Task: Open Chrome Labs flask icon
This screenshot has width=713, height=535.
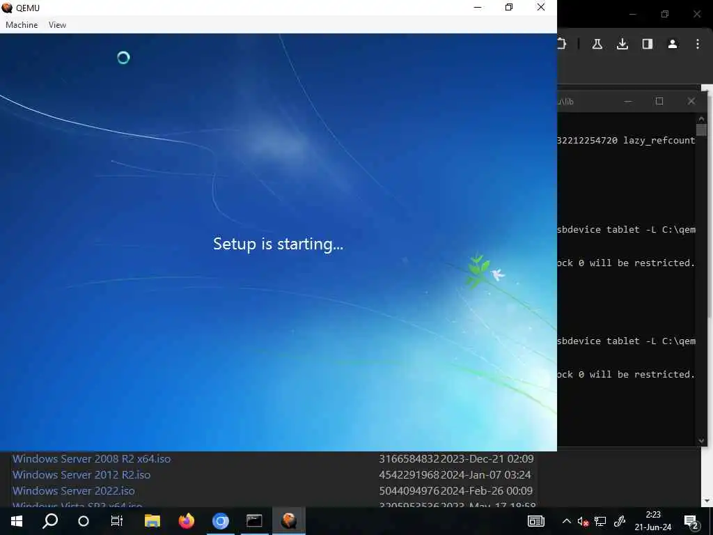Action: (x=597, y=44)
